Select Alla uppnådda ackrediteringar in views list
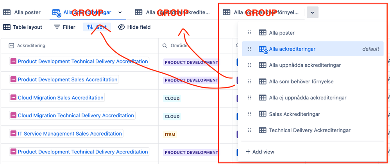The height and width of the screenshot is (164, 390). [x=313, y=65]
